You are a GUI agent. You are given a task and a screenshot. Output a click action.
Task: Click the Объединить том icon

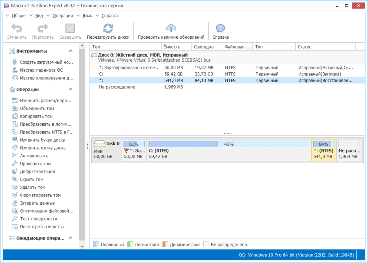click(14, 108)
